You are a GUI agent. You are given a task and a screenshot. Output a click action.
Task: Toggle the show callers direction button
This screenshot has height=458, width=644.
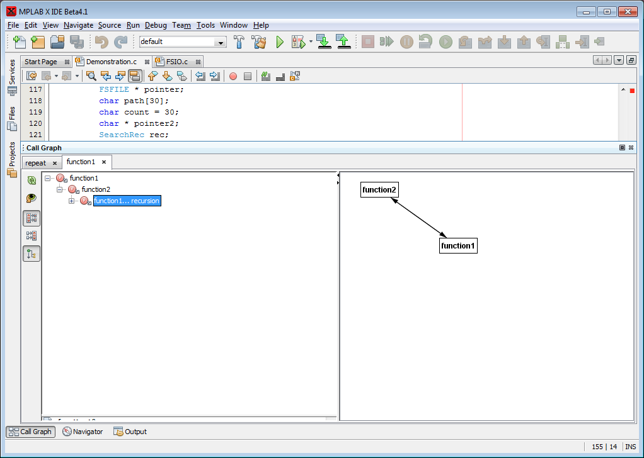click(31, 236)
